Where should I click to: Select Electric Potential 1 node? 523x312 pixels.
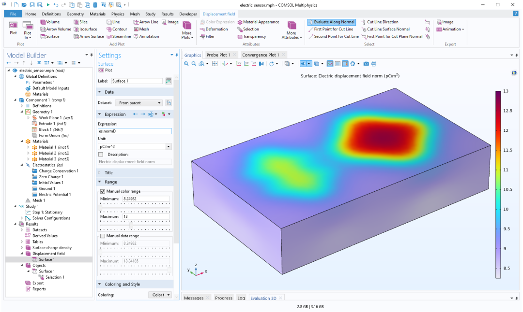[x=55, y=195]
